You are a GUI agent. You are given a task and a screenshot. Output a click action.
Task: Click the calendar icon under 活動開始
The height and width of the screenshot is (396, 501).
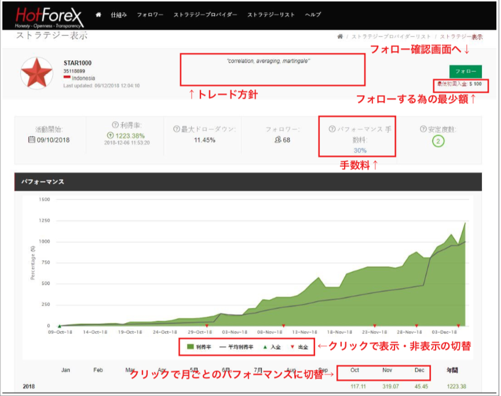tap(31, 140)
